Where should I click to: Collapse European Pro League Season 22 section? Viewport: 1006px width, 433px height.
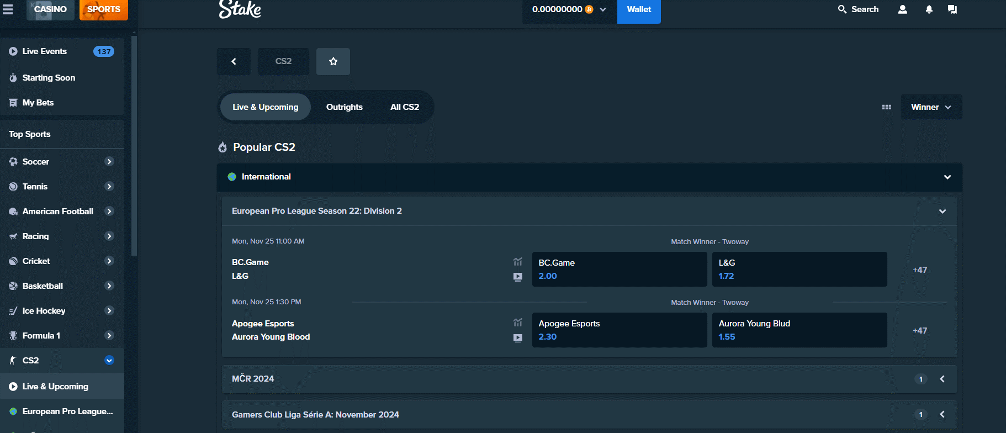pos(943,212)
